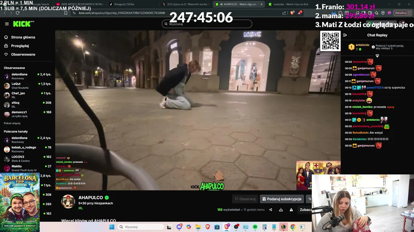
Task: Click the taskbar Wyszukaj search box
Action: [x=140, y=227]
